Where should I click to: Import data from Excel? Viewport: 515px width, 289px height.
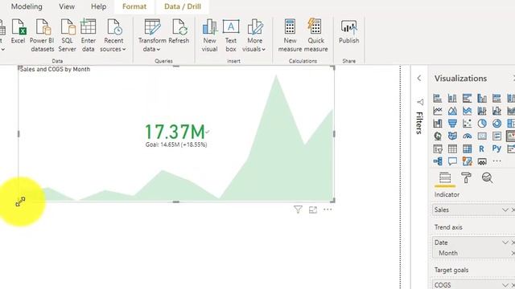tap(18, 32)
